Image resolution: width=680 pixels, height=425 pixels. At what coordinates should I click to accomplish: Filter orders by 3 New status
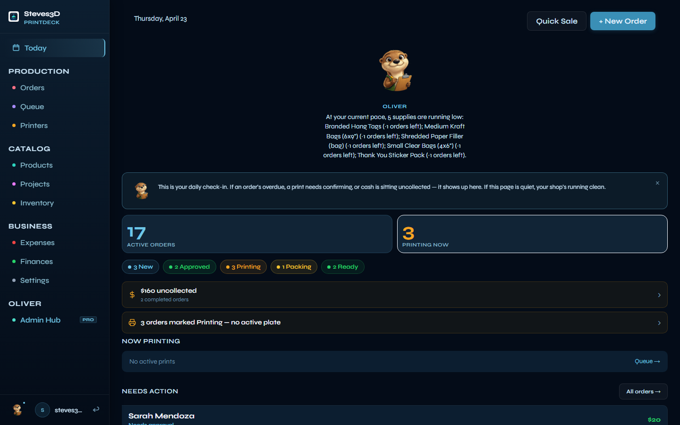(x=140, y=267)
